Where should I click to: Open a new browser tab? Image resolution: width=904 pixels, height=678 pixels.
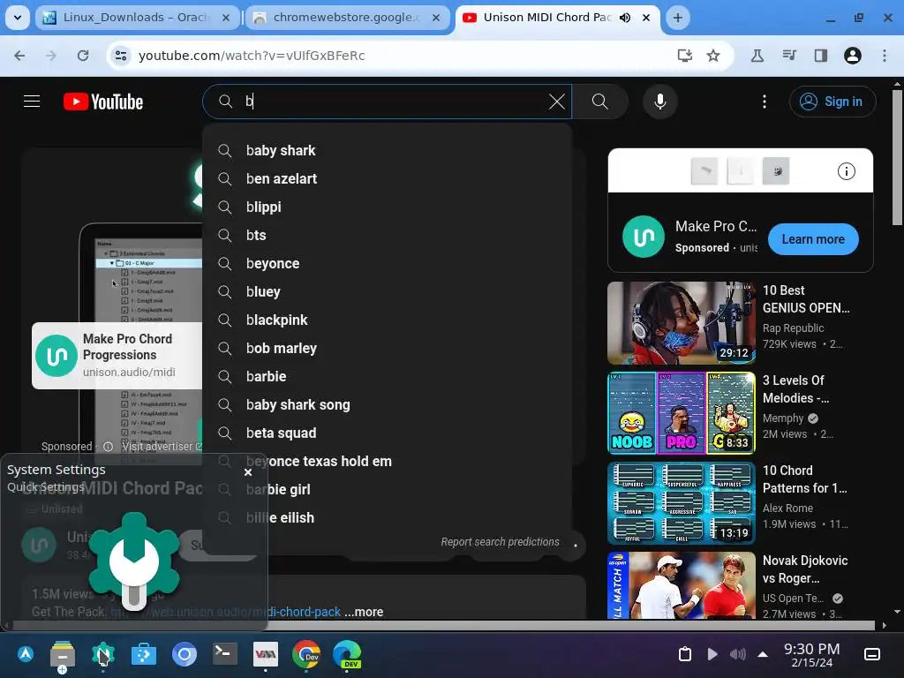(678, 18)
